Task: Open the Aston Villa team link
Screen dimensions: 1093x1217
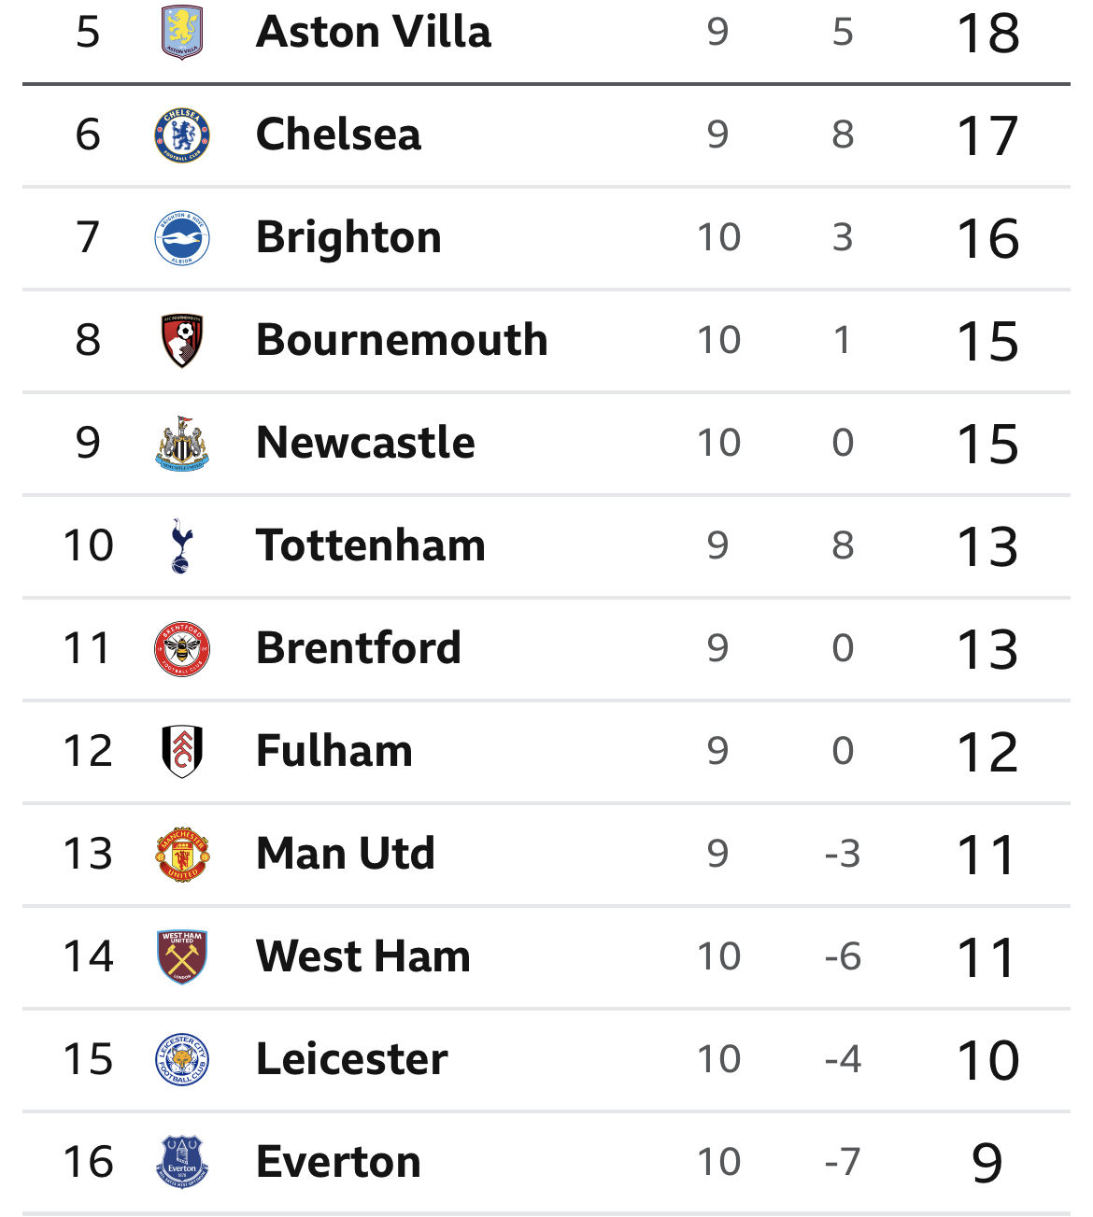Action: [x=373, y=33]
